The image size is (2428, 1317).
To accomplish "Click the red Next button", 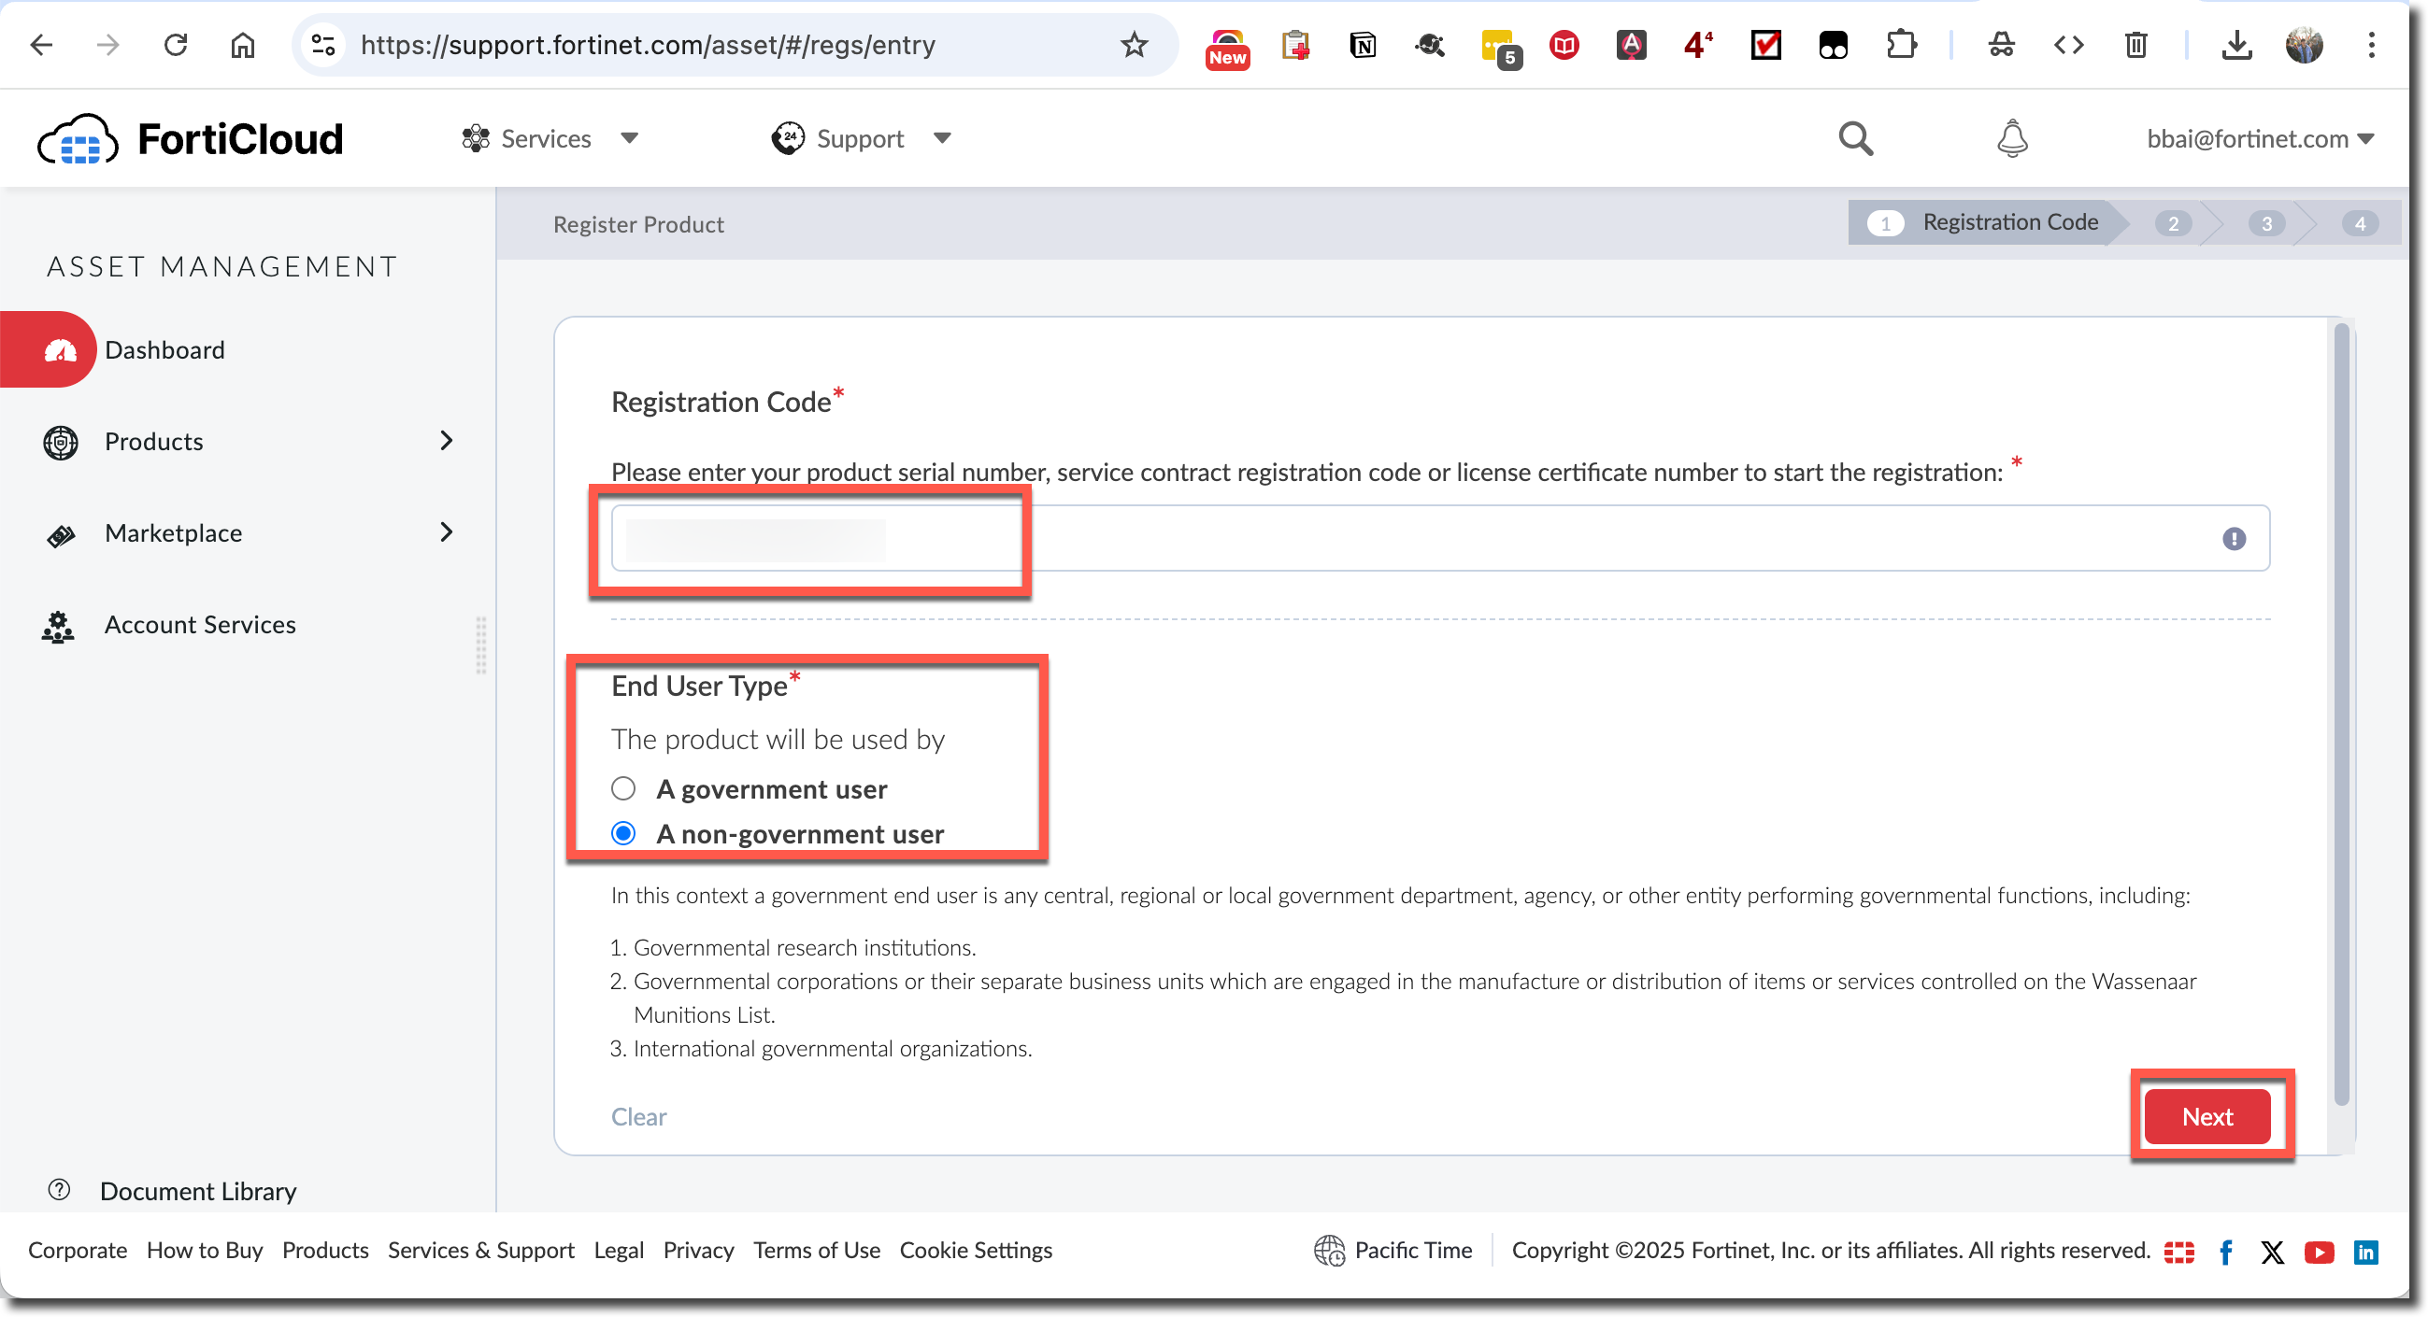I will tap(2207, 1116).
